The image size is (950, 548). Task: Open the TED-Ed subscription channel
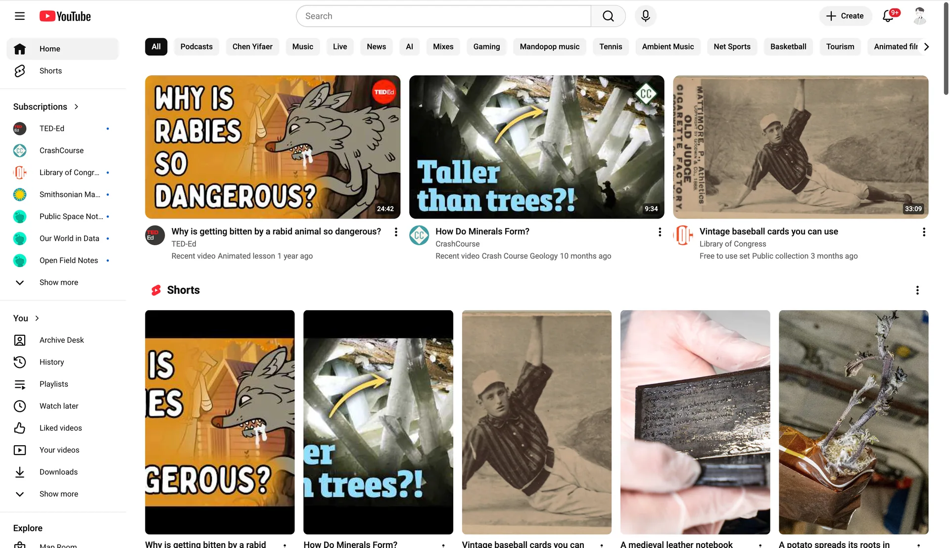click(x=63, y=129)
